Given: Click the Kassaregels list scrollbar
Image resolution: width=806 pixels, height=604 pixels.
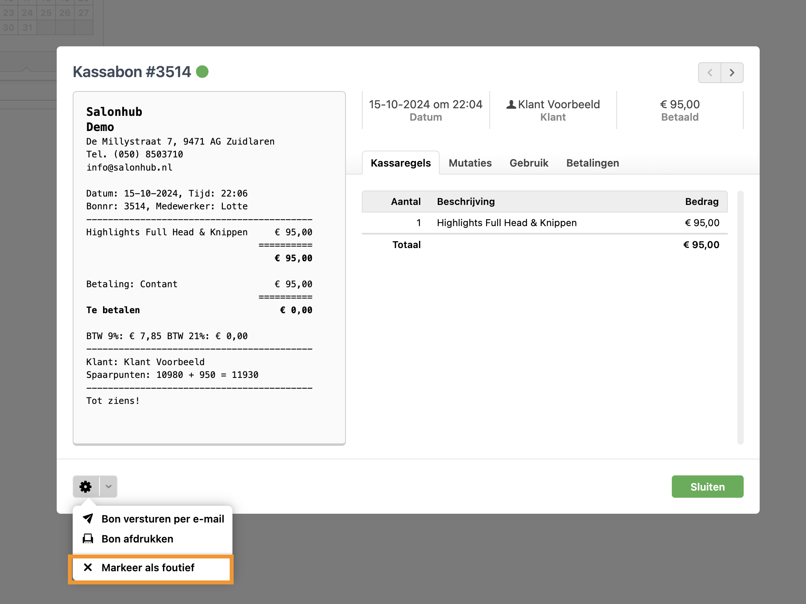Looking at the screenshot, I should point(740,318).
